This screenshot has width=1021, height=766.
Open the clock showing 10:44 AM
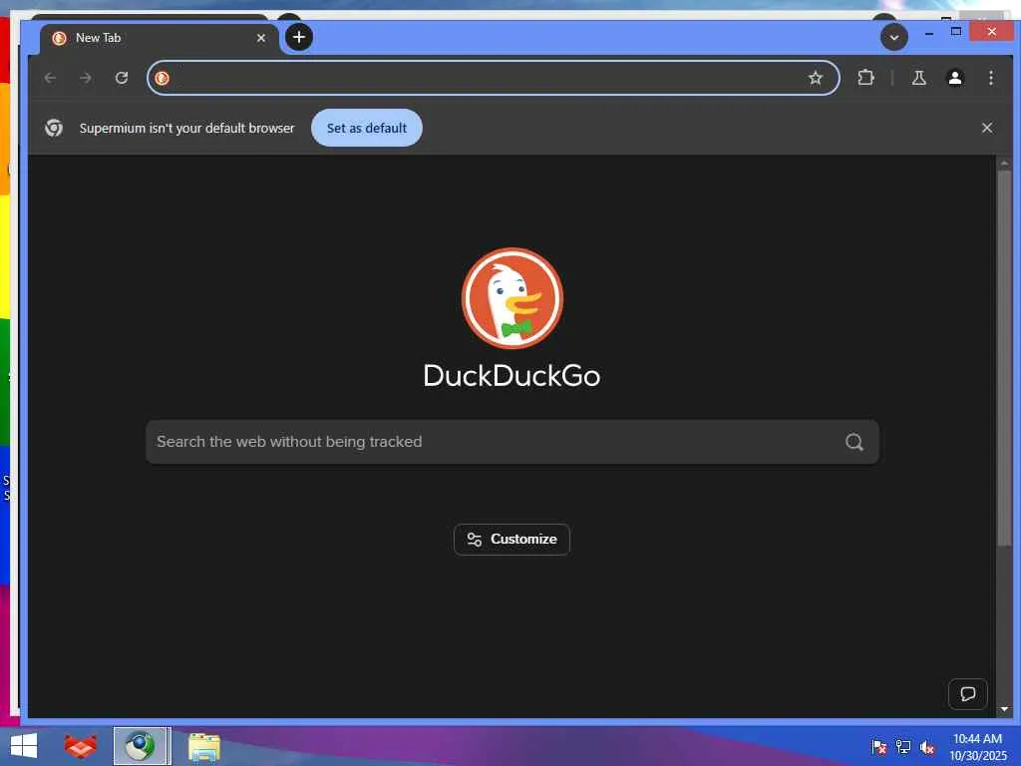pyautogui.click(x=977, y=747)
